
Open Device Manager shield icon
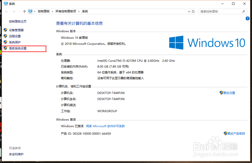coord(5,30)
